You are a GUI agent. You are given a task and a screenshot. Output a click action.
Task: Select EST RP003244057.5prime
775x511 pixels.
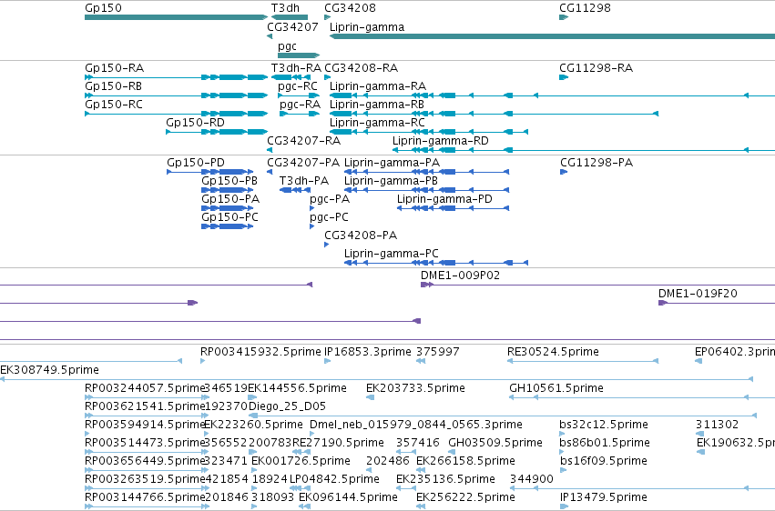point(145,388)
